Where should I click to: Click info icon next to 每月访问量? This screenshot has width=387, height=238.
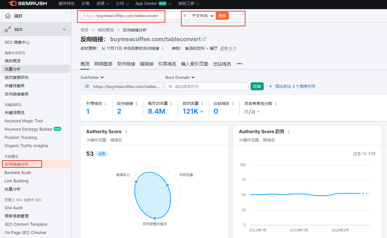pos(171,103)
